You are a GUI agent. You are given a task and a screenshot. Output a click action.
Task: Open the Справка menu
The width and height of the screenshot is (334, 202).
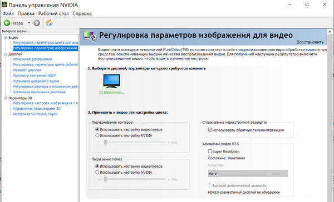(82, 13)
